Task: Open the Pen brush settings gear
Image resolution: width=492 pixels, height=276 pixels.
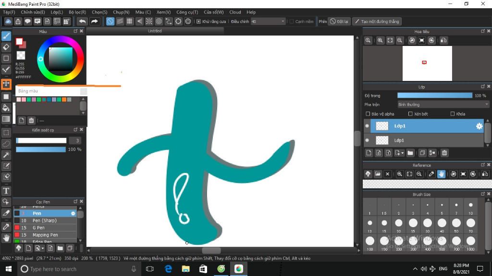Action: 73,213
